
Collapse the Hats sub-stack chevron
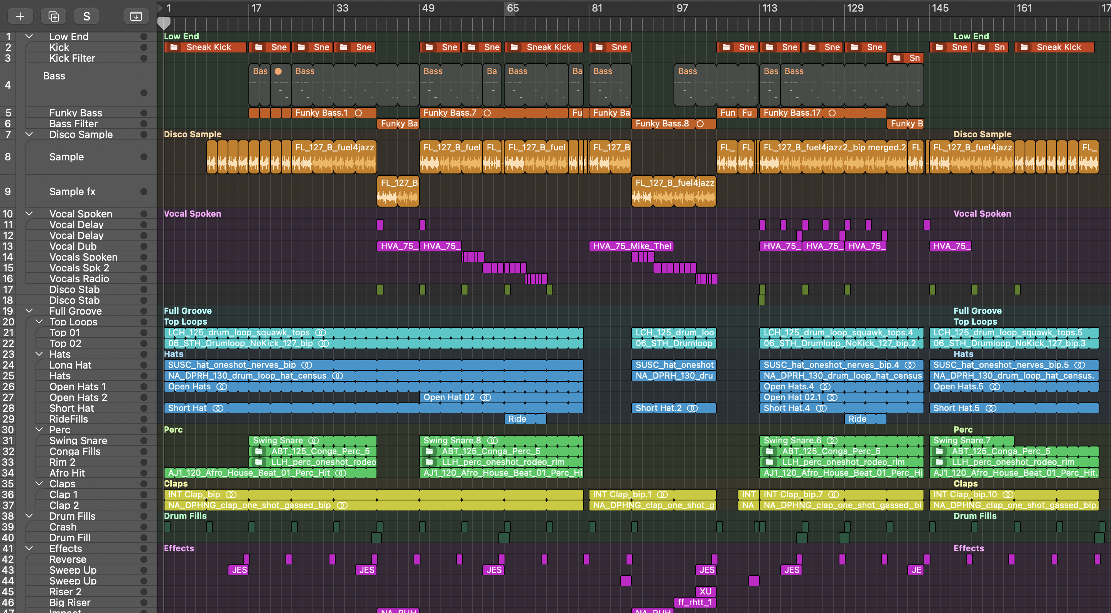pyautogui.click(x=39, y=354)
